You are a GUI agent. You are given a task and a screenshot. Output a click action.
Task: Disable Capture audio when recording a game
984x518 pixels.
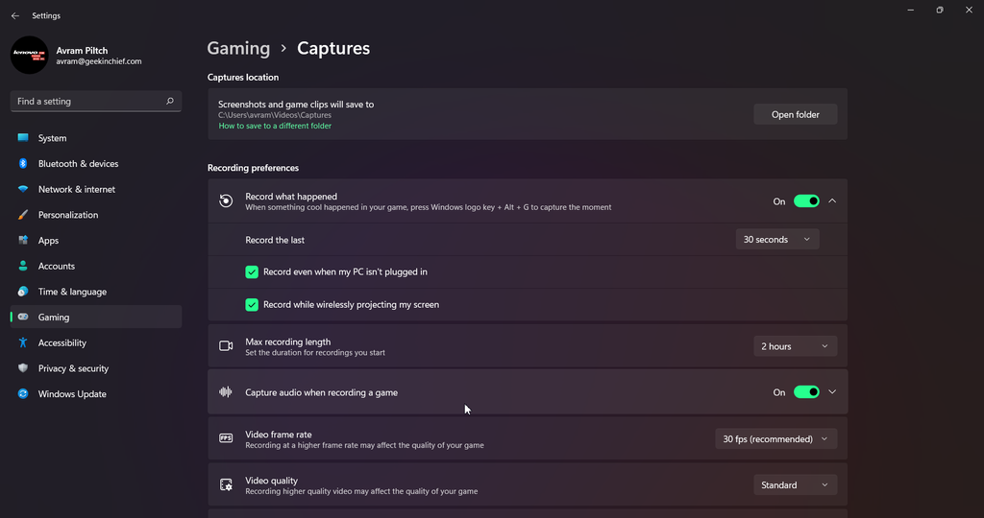pyautogui.click(x=806, y=392)
